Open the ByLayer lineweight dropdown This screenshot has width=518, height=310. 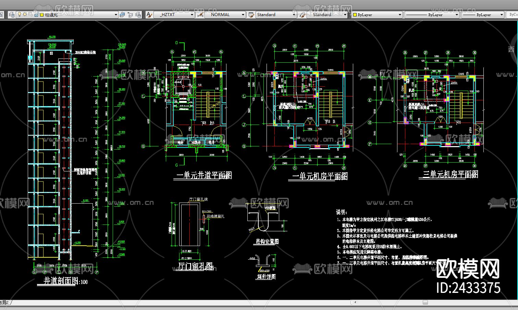(502, 15)
